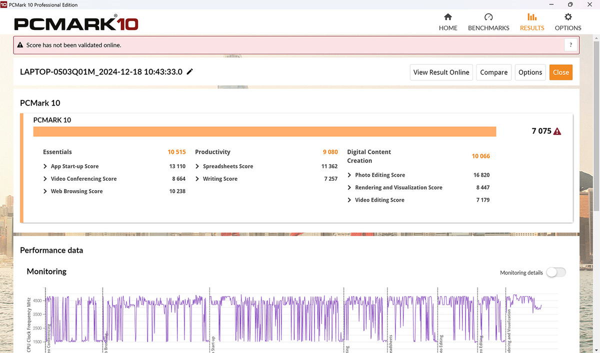Click the pencil icon to rename result
The width and height of the screenshot is (600, 353).
189,72
